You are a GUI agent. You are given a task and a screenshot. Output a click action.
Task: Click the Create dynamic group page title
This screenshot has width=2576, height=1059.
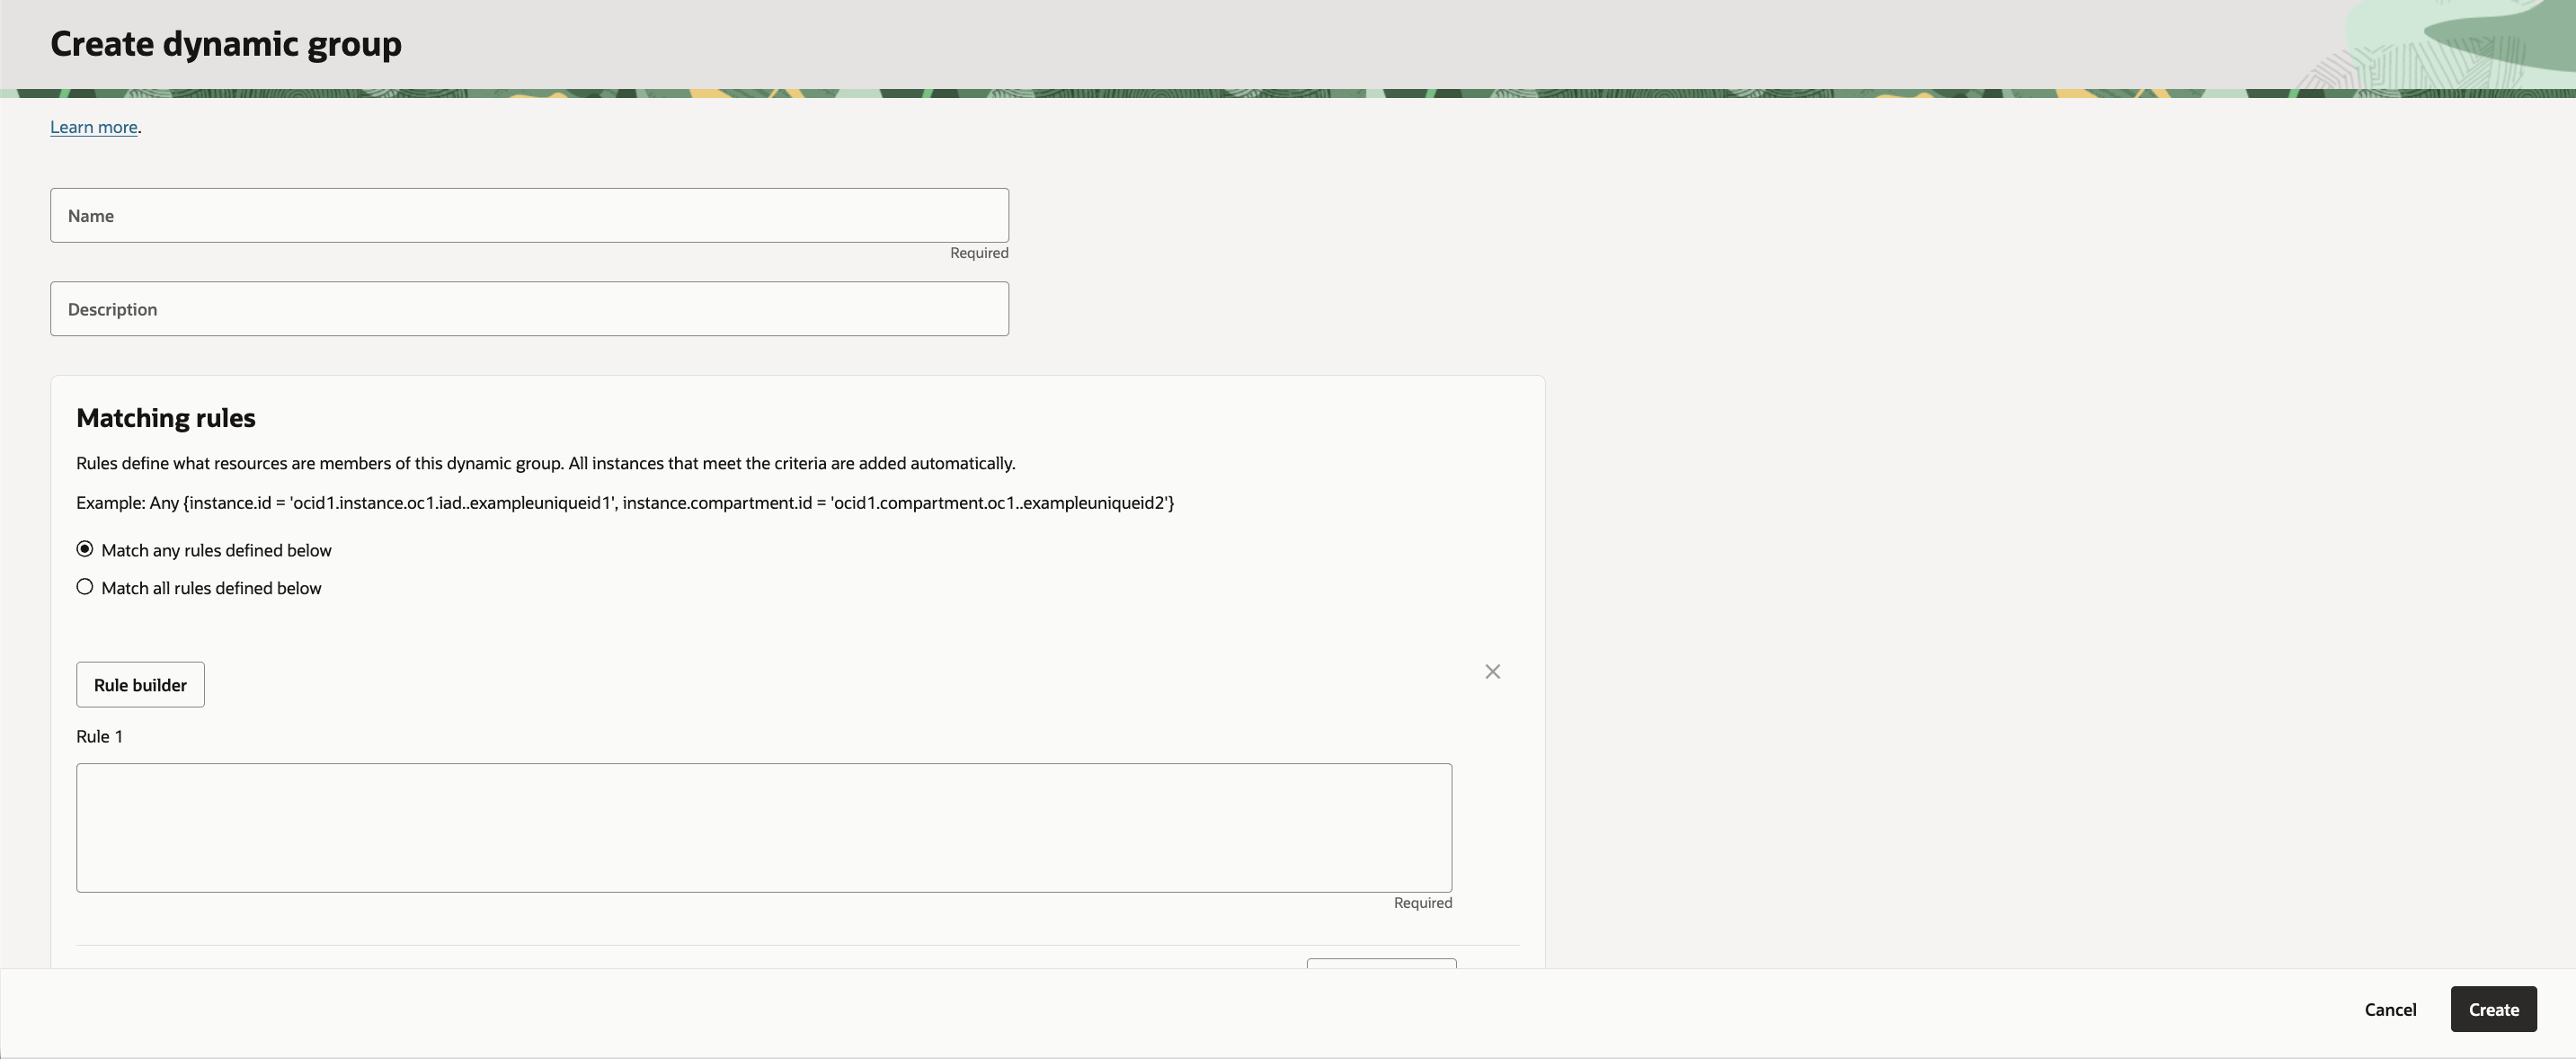226,44
